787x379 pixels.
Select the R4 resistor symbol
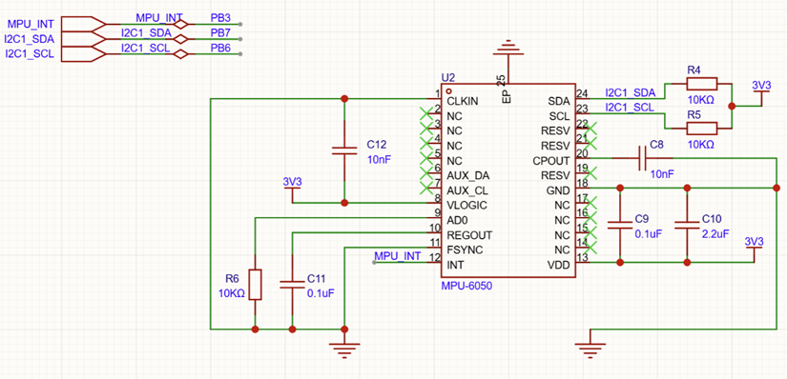point(702,84)
